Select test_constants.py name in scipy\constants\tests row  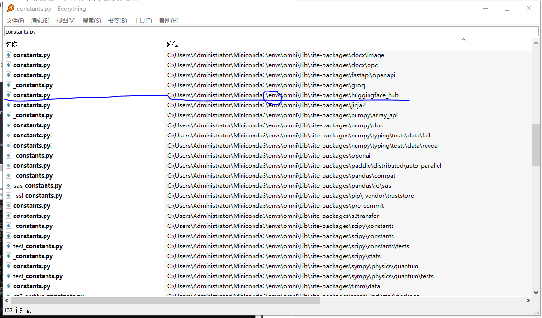[38, 246]
